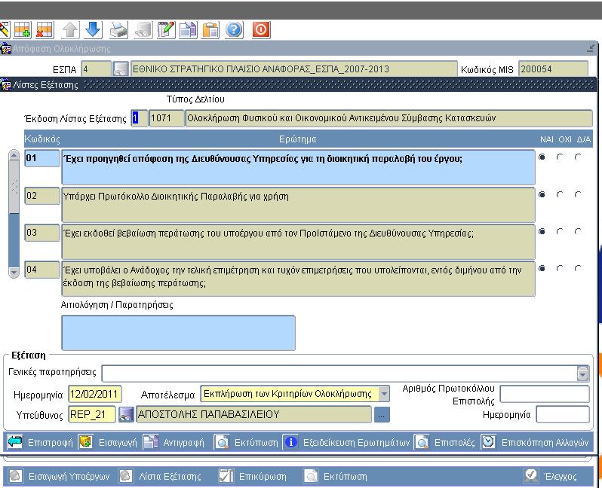Click Επισκόπηση Αλλαγών button
Viewport: 602px width, 488px height.
click(x=535, y=442)
